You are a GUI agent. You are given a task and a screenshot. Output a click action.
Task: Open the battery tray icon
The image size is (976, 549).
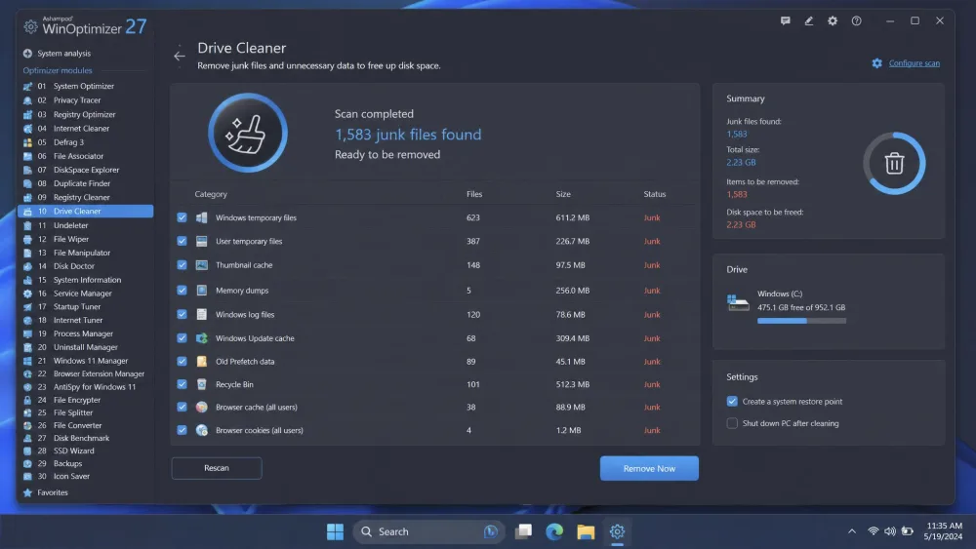click(x=908, y=531)
